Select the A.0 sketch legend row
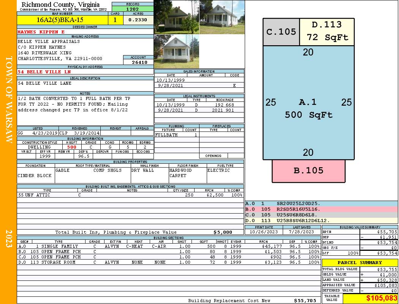The width and height of the screenshot is (399, 304). click(x=321, y=204)
